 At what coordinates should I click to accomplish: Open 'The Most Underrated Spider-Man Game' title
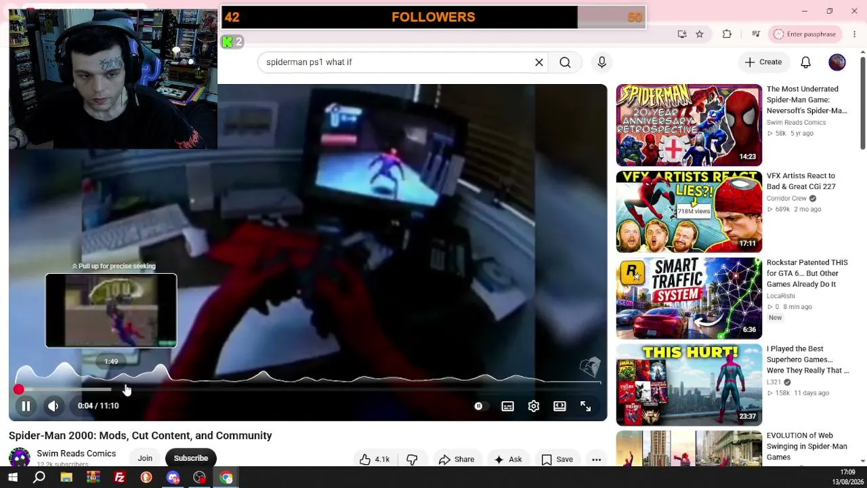(807, 100)
